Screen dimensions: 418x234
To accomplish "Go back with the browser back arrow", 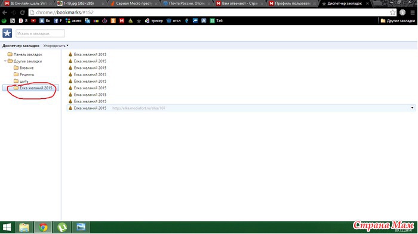I will (5, 13).
